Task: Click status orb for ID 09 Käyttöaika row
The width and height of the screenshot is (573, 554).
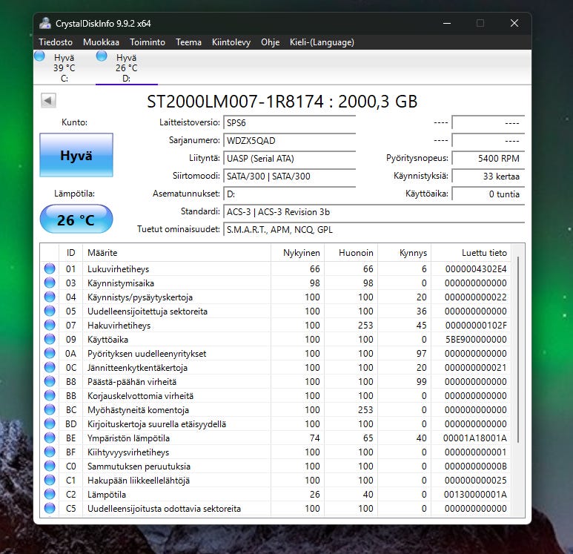Action: coord(50,339)
